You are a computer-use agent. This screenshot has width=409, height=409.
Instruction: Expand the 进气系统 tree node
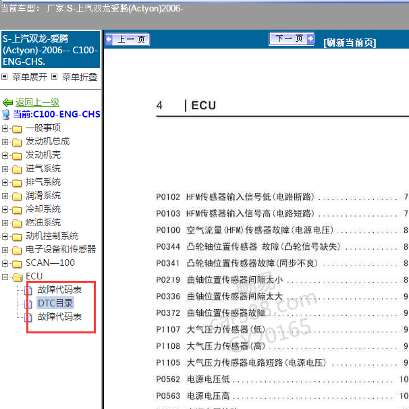5,169
